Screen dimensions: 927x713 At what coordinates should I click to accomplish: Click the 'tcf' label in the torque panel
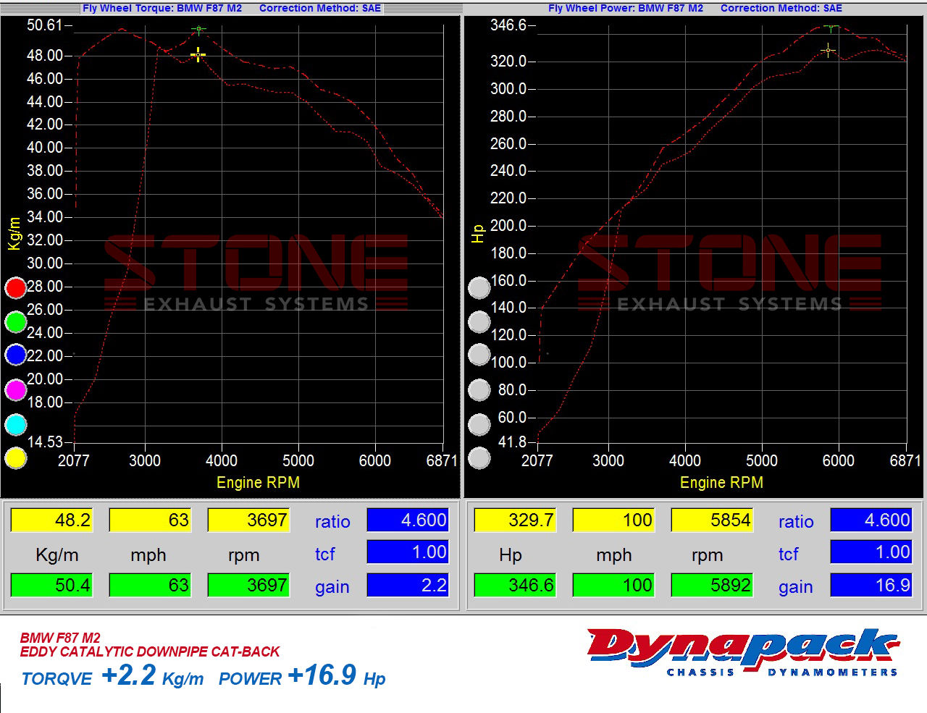(324, 554)
